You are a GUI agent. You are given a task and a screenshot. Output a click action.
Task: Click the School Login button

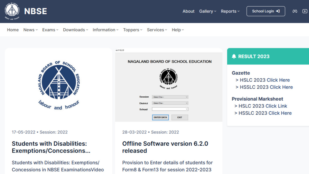(x=266, y=11)
